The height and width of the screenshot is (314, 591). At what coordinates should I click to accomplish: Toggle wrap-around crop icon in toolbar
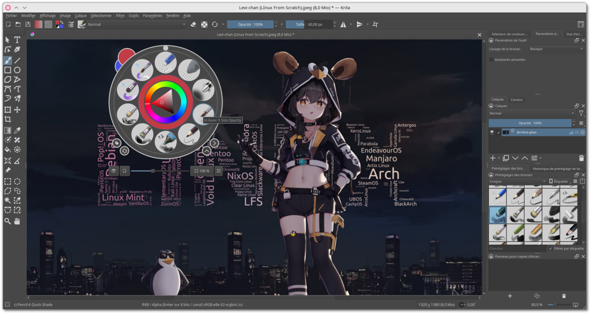pyautogui.click(x=375, y=24)
